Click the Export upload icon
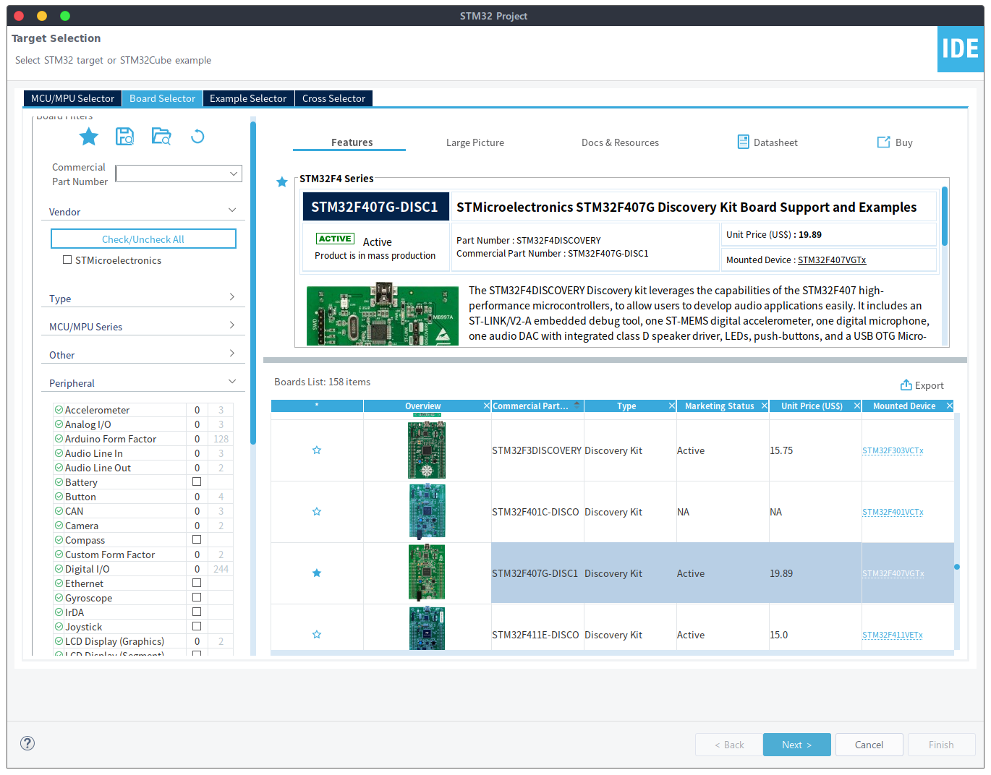991x775 pixels. tap(906, 385)
